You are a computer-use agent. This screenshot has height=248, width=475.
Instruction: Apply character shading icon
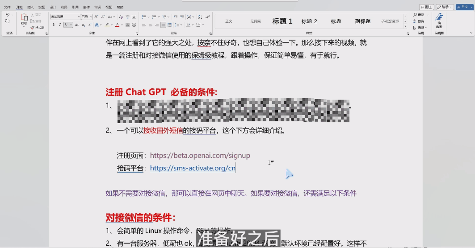[127, 25]
